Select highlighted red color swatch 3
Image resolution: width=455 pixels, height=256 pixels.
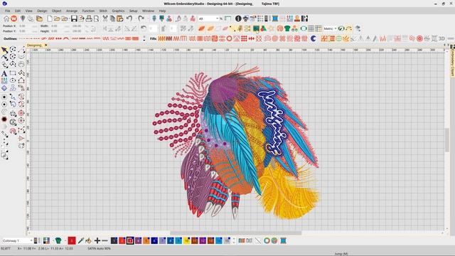pos(130,240)
